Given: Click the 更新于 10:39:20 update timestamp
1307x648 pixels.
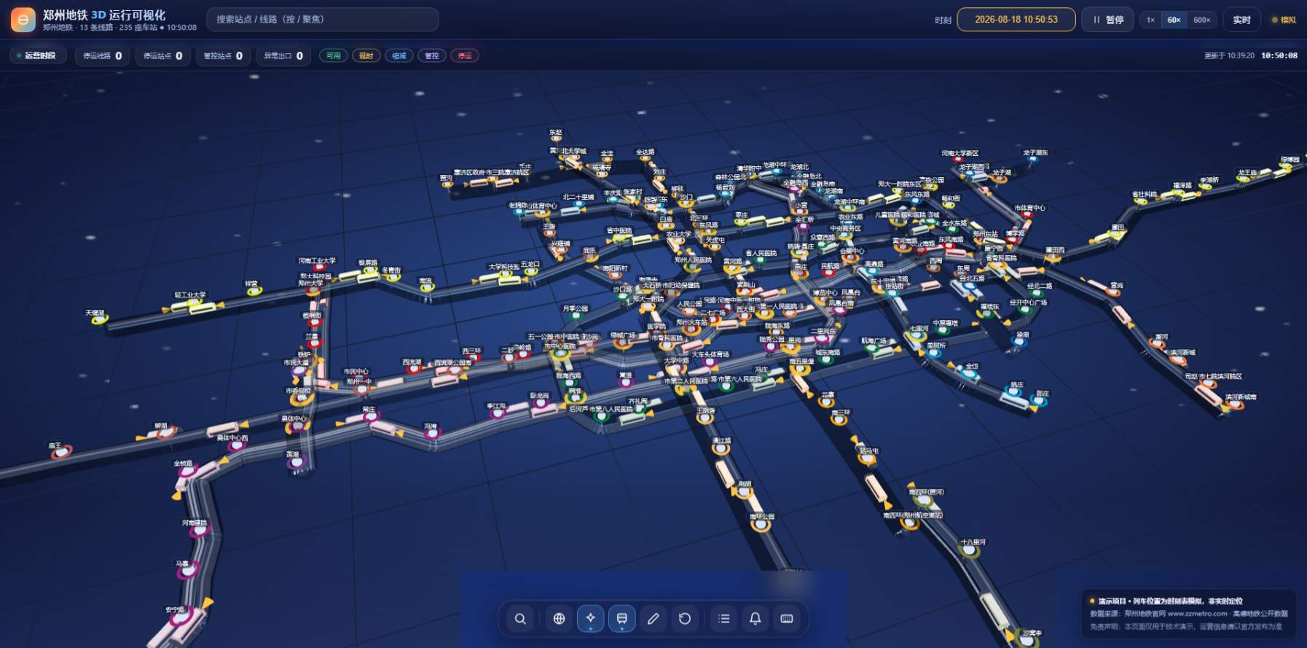Looking at the screenshot, I should pyautogui.click(x=1229, y=55).
